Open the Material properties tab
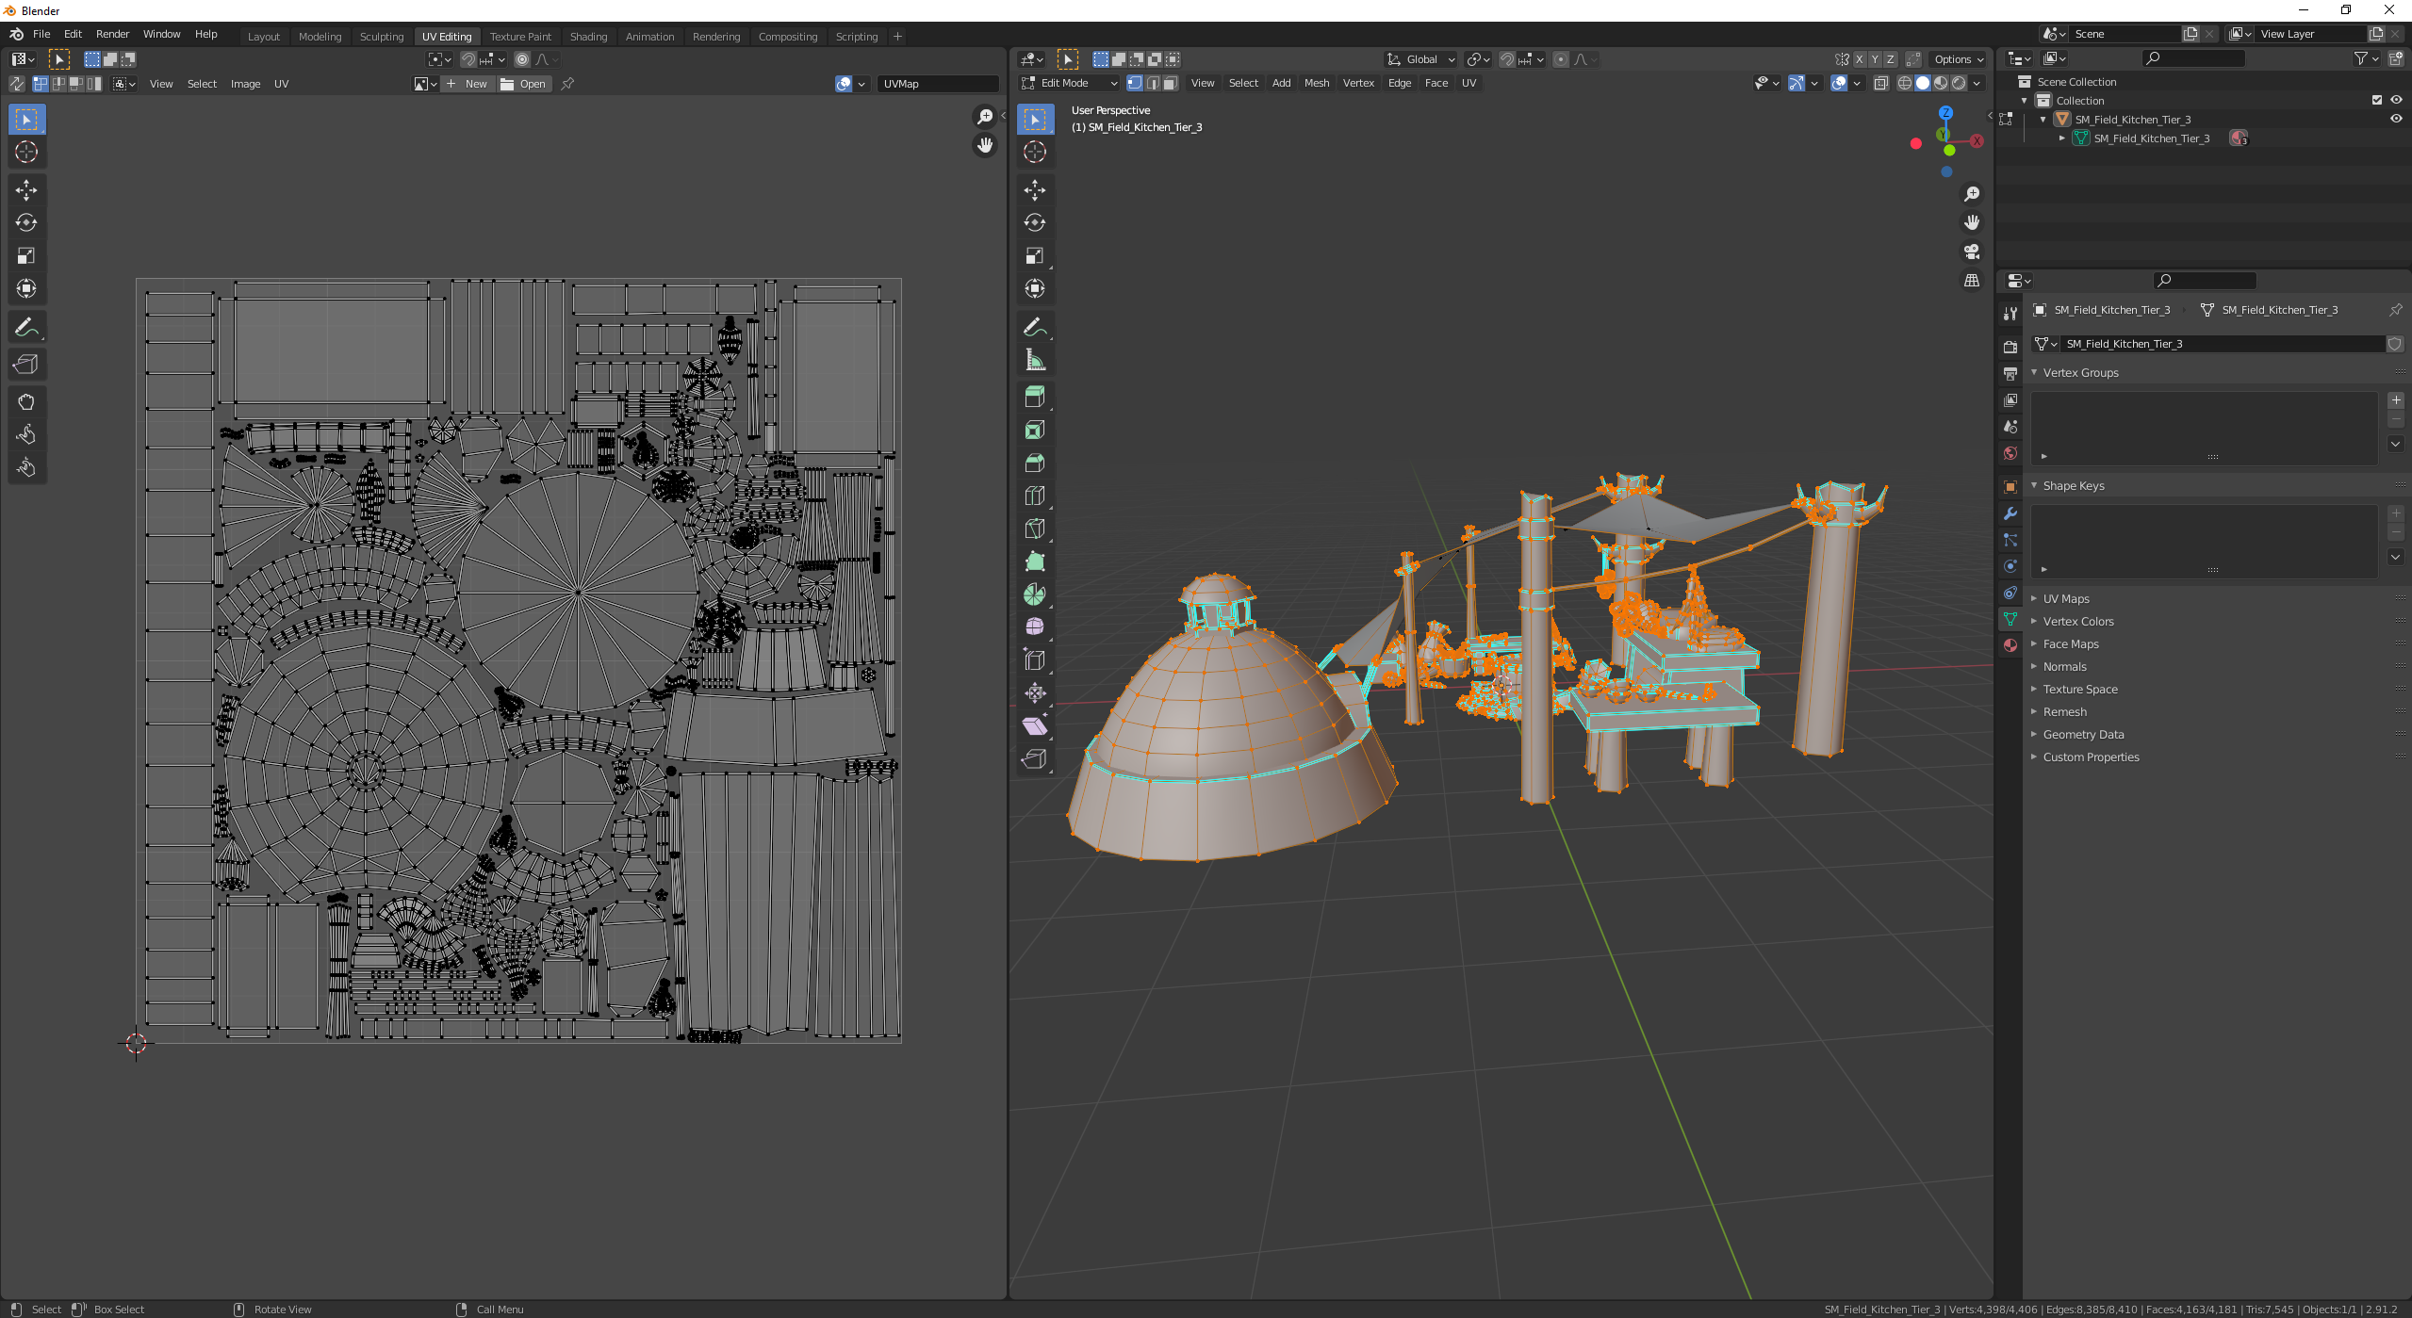Viewport: 2412px width, 1318px height. coord(2010,645)
